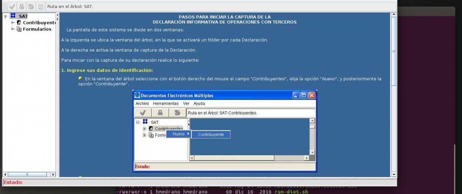Click 'DECLARACIÓN INFORMATIVA DE OPERACIONES CON TERCEROS' heading
Image resolution: width=462 pixels, height=194 pixels.
(x=224, y=22)
